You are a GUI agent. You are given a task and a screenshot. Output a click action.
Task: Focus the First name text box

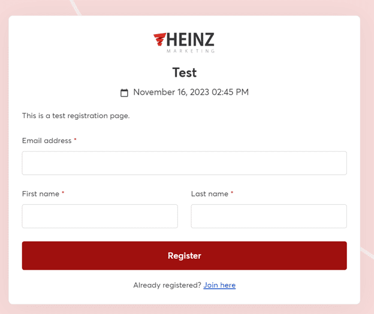coord(99,216)
